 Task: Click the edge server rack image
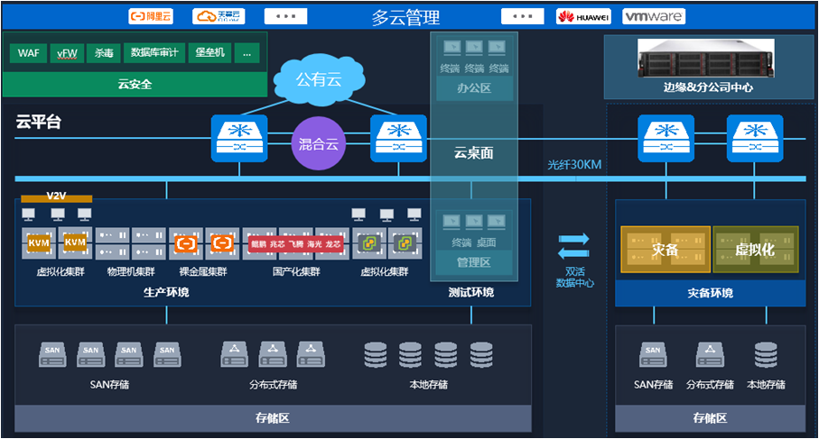706,59
